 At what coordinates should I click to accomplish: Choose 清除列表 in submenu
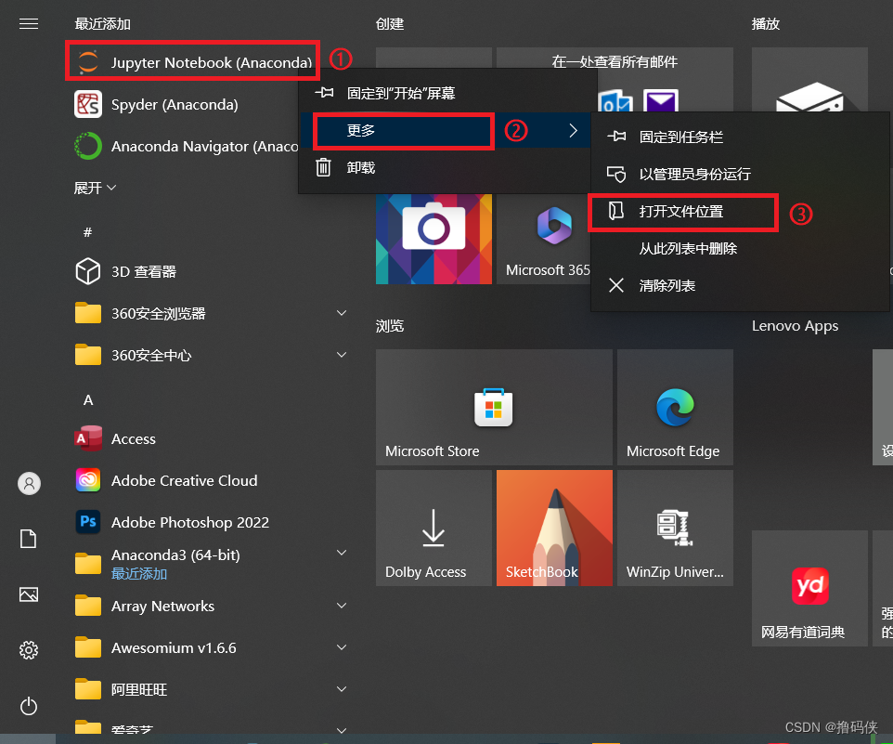coord(740,285)
